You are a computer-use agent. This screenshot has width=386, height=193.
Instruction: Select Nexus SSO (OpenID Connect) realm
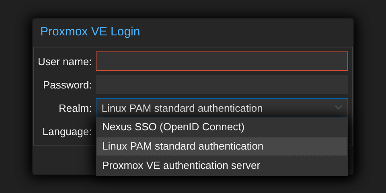pyautogui.click(x=222, y=127)
